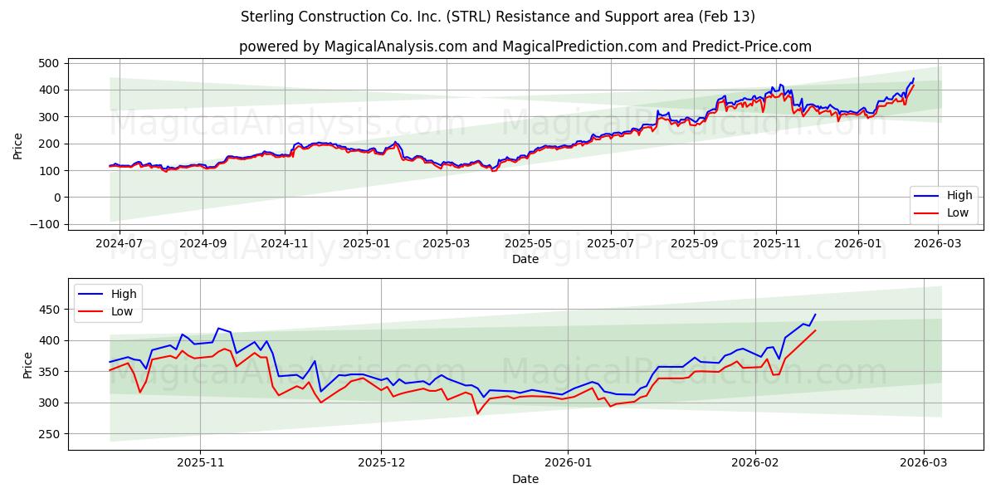The width and height of the screenshot is (996, 498).
Task: Click the 'Date' axis label under the upper chart
Action: 525,260
